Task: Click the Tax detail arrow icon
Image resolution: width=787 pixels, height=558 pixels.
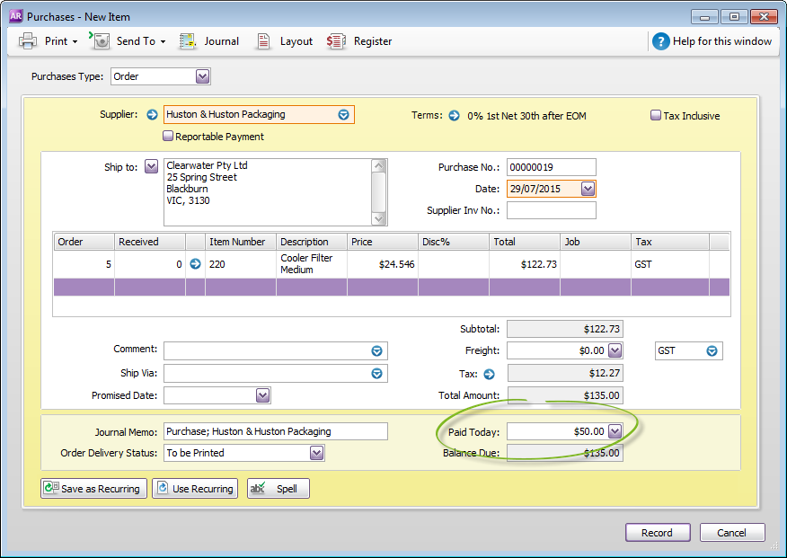Action: click(490, 374)
